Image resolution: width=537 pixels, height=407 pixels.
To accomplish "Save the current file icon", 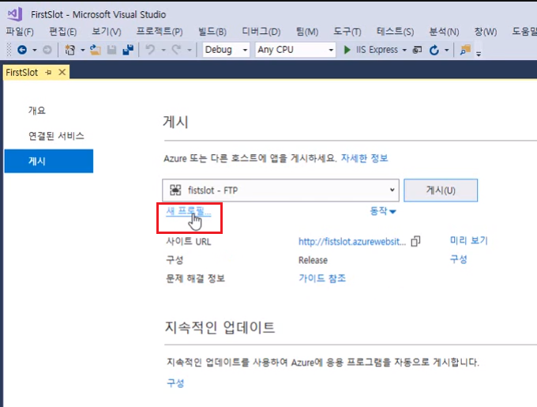I will pos(111,50).
